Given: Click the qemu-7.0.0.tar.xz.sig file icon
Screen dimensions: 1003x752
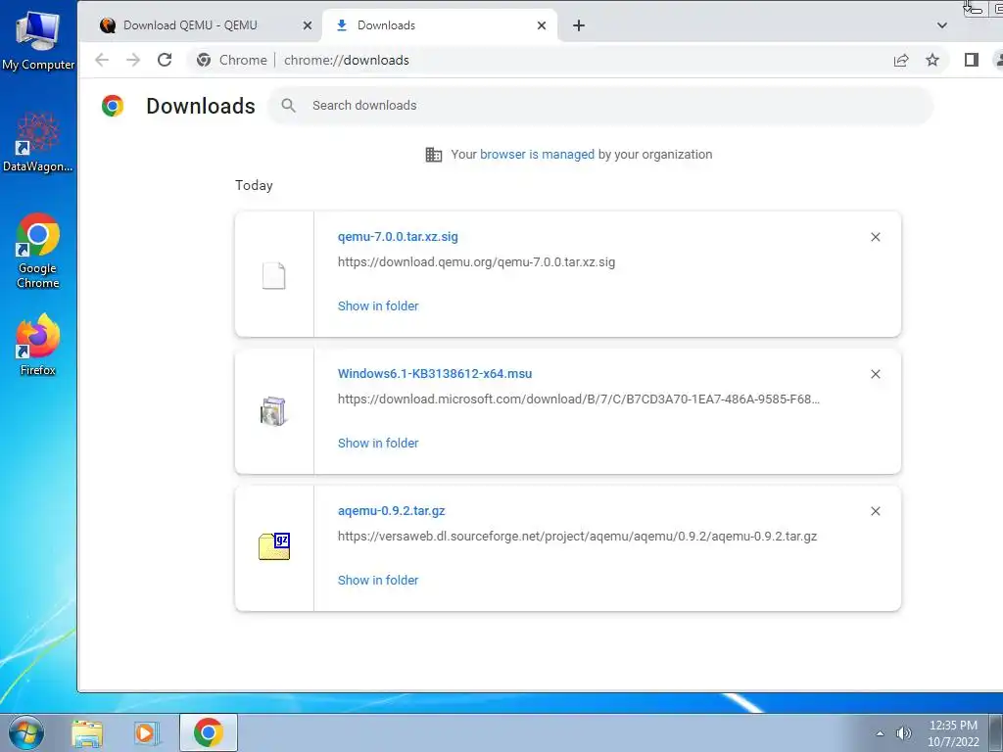Looking at the screenshot, I should click(274, 275).
